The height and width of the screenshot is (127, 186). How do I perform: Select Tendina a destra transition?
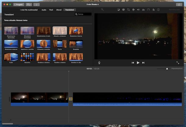point(60,57)
